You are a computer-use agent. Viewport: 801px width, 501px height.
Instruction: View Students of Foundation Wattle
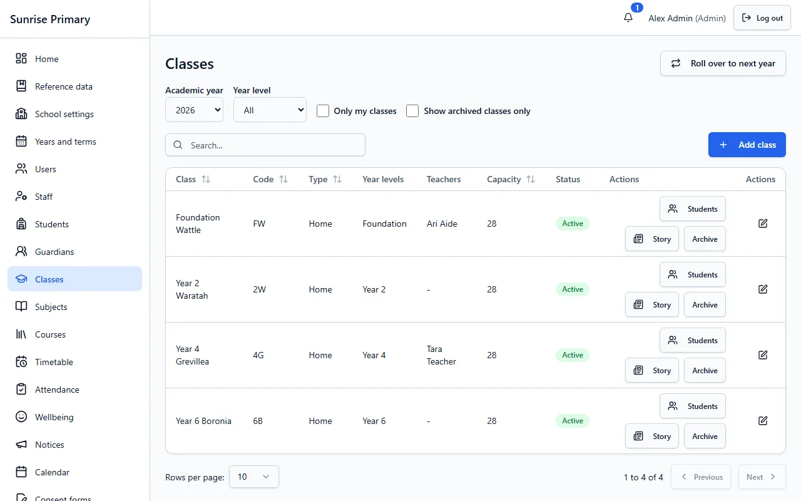click(x=693, y=209)
